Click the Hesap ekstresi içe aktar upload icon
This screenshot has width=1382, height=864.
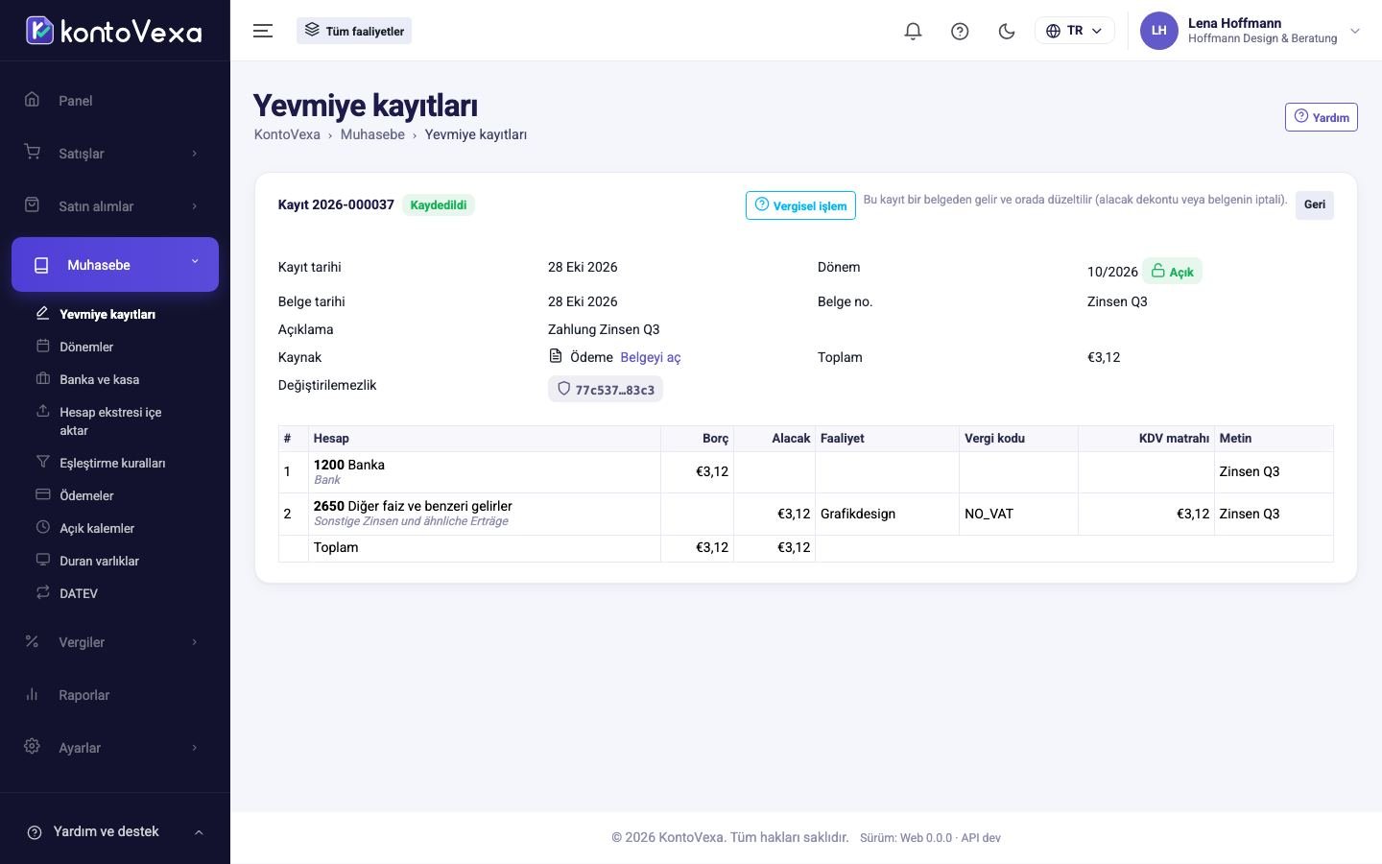tap(42, 411)
